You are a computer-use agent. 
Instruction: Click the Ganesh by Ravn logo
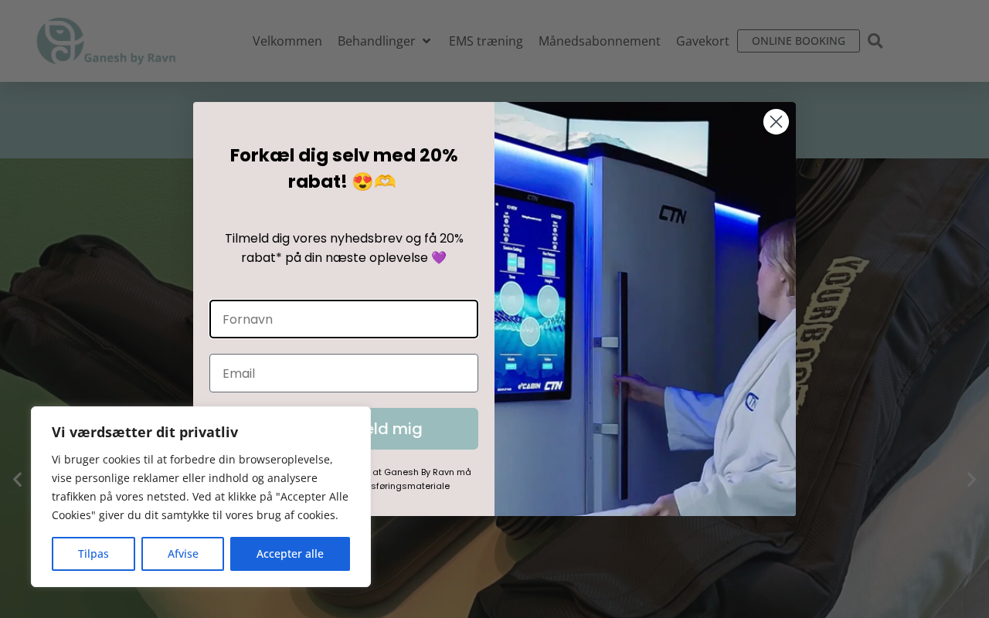[x=107, y=41]
